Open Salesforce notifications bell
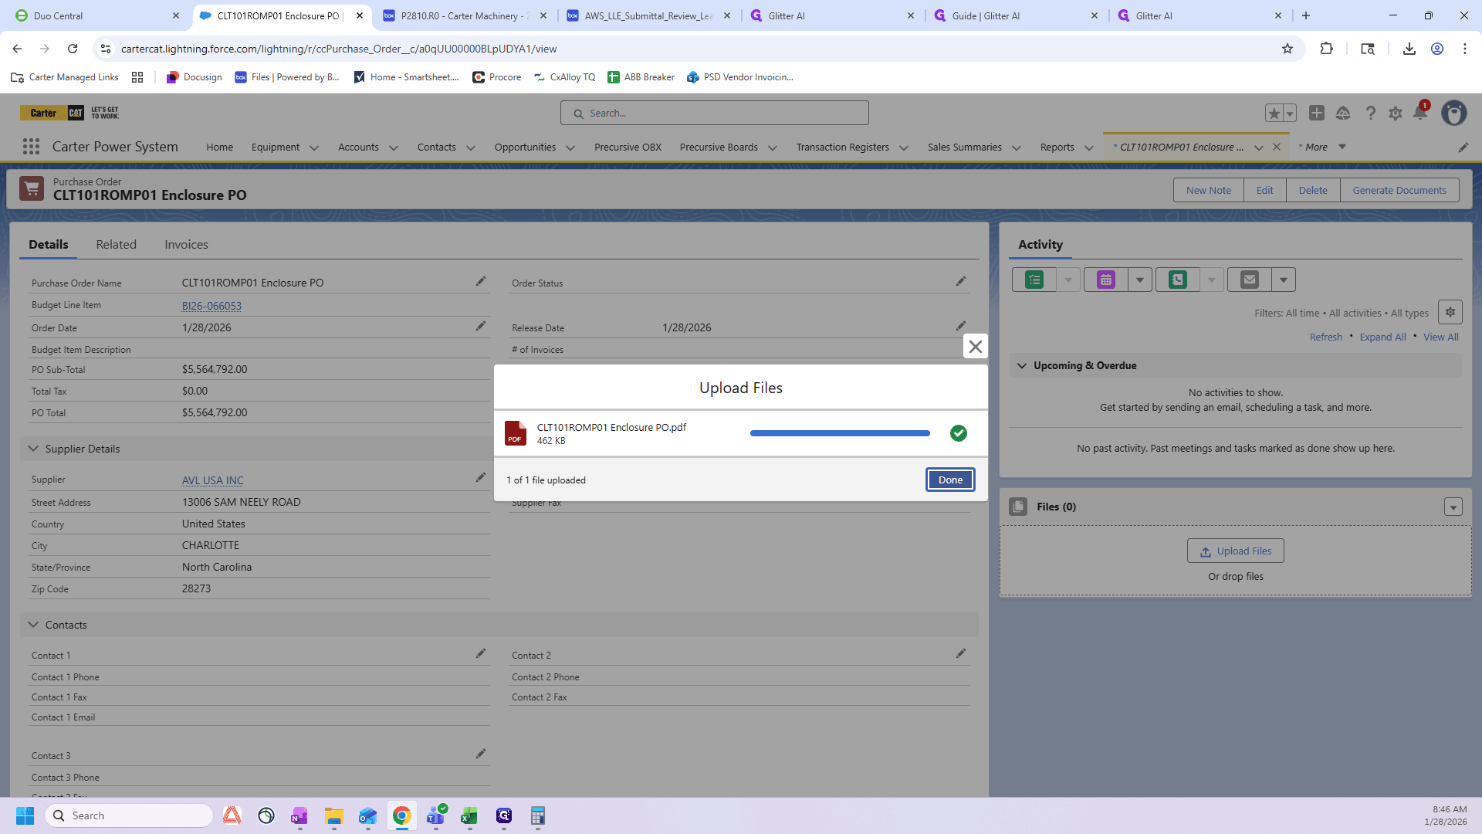The height and width of the screenshot is (834, 1482). tap(1420, 113)
